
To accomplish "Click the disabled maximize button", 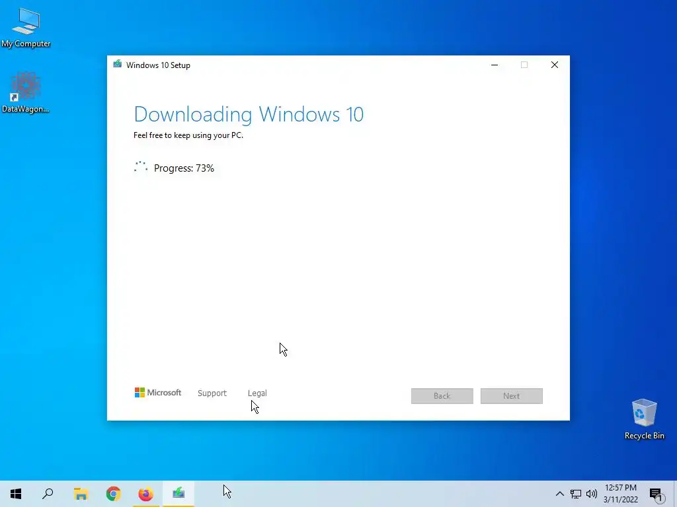I will tap(524, 65).
